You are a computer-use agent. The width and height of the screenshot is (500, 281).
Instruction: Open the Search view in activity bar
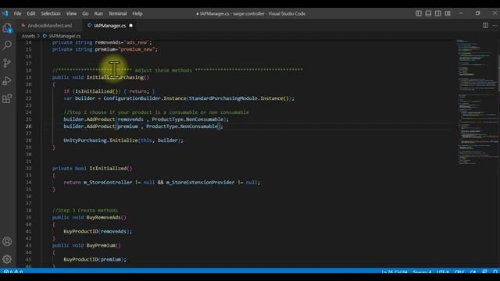pyautogui.click(x=7, y=45)
